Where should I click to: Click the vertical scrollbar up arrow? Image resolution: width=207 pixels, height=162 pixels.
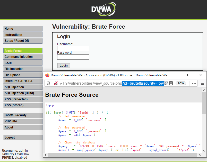click(204, 90)
